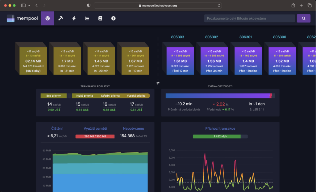This screenshot has height=192, width=316.
Task: Select mined block with 2 715 transakcí
Action: pyautogui.click(x=214, y=61)
